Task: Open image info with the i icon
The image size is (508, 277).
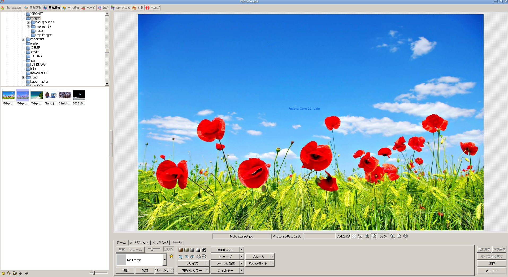Action: pyautogui.click(x=406, y=236)
